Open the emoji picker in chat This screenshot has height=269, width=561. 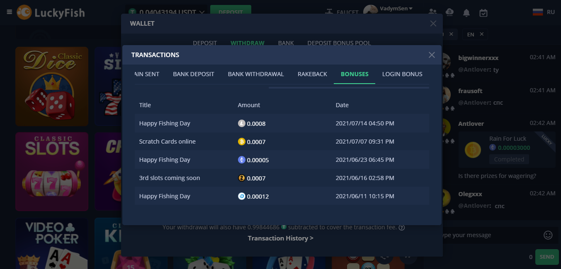[548, 235]
